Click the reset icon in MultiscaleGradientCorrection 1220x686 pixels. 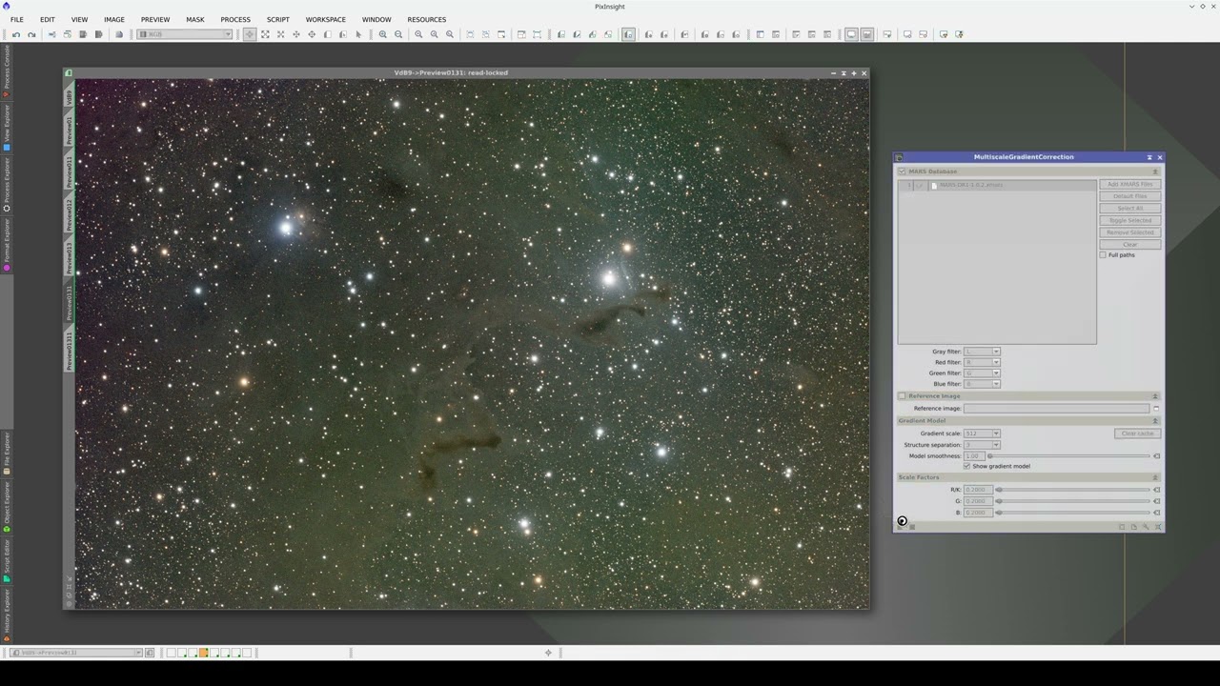1158,527
